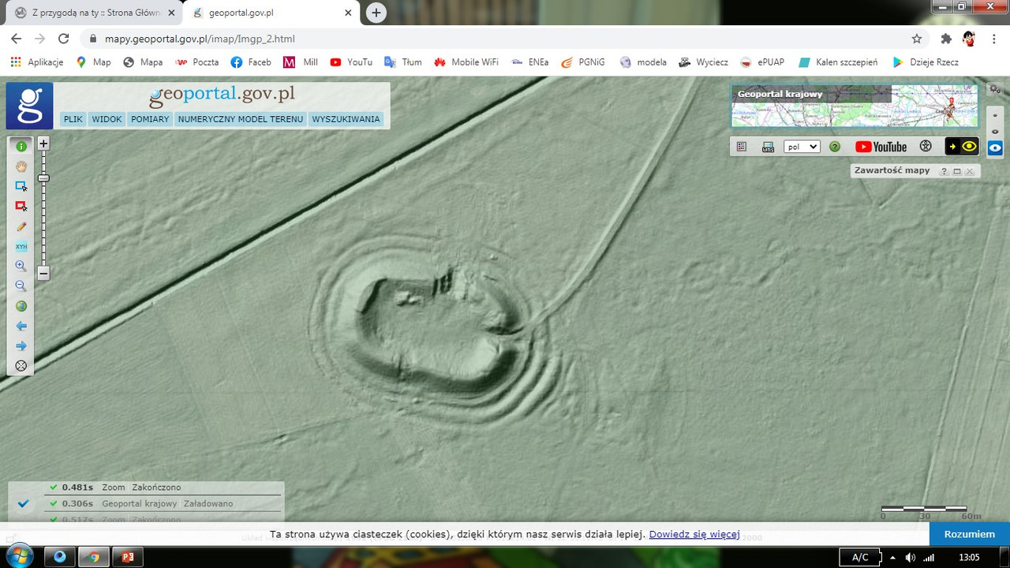1010x568 pixels.
Task: Open PowerPoint from the Windows taskbar
Action: coord(127,557)
